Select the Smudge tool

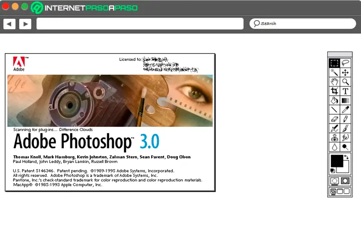[x=345, y=138]
